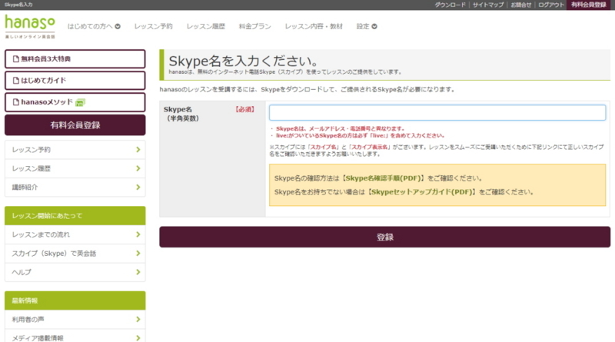Image resolution: width=615 pixels, height=342 pixels.
Task: Open the レッスン予約 sidebar item
Action: coord(75,149)
